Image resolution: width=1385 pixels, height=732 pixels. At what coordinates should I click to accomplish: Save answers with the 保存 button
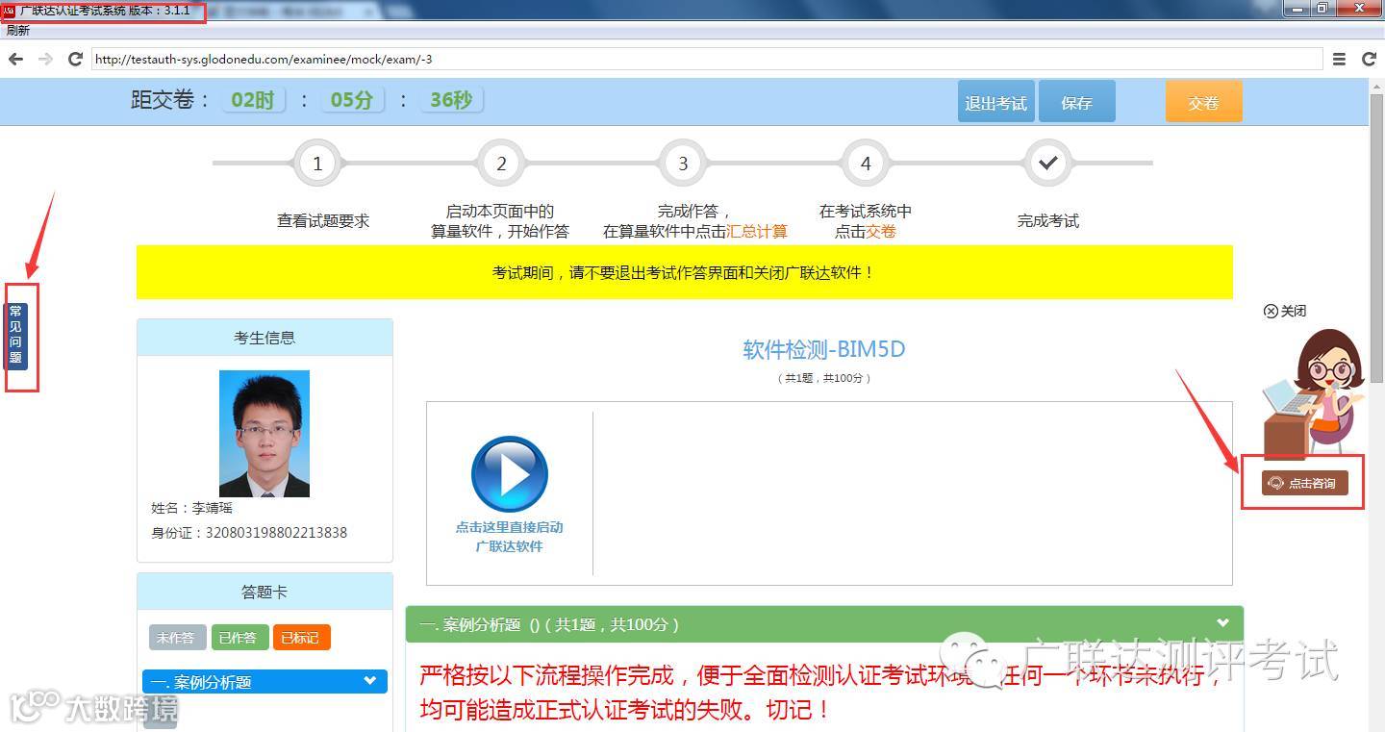click(x=1076, y=101)
